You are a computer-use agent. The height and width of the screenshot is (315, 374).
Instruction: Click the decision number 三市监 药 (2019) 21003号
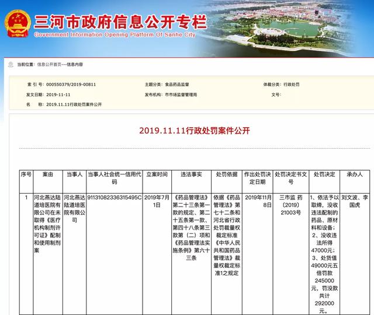pyautogui.click(x=290, y=206)
